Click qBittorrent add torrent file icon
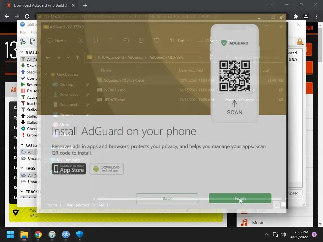323x242 pixels. coord(32,42)
